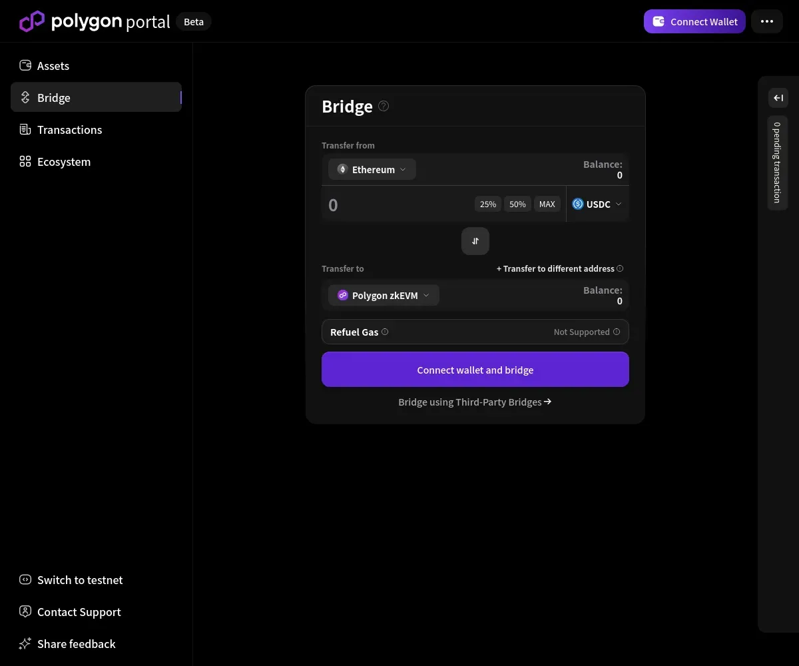Image resolution: width=799 pixels, height=666 pixels.
Task: Click the Transfer to Balance value
Action: point(619,301)
